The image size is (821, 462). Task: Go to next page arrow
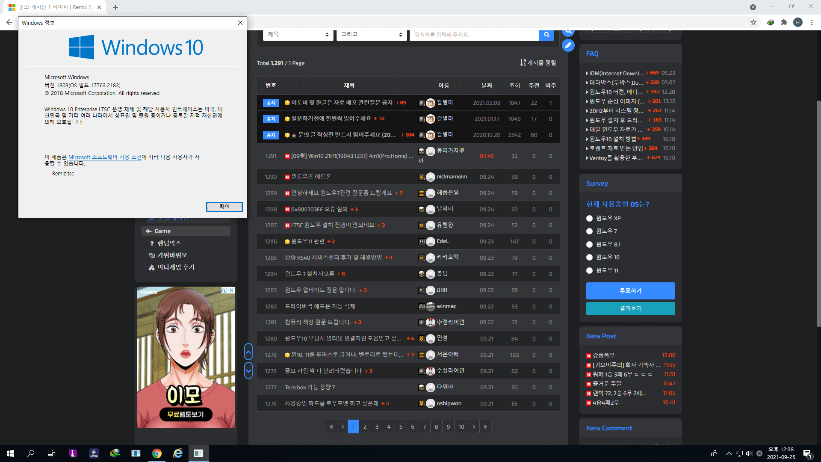coord(474,426)
